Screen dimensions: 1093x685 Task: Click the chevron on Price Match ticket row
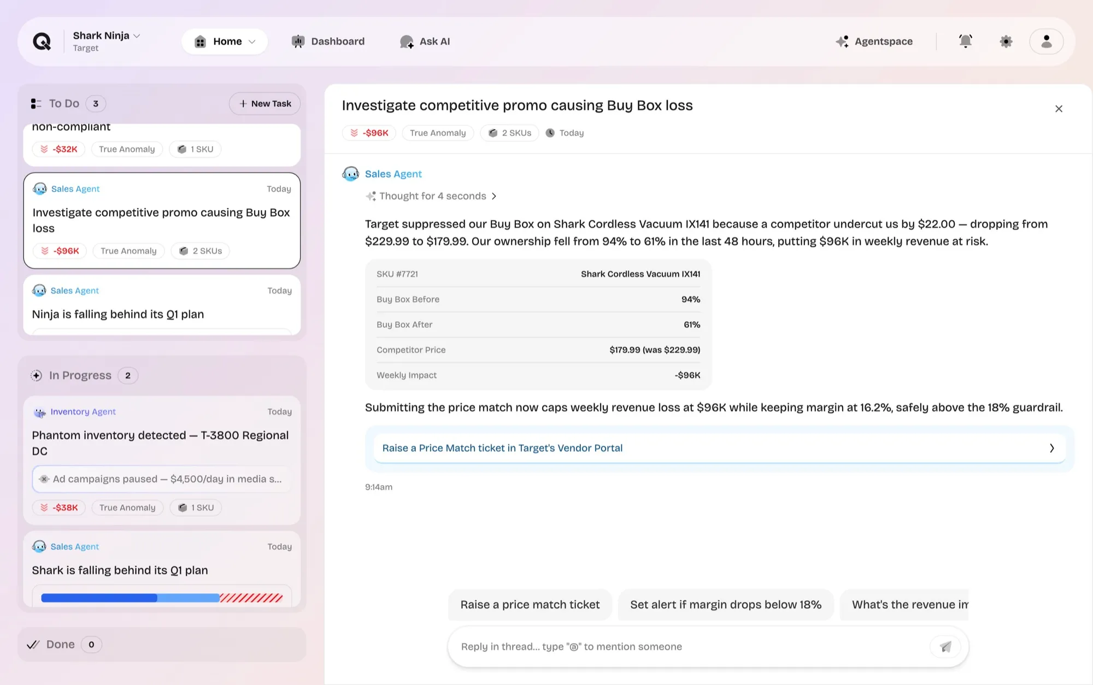pos(1051,448)
